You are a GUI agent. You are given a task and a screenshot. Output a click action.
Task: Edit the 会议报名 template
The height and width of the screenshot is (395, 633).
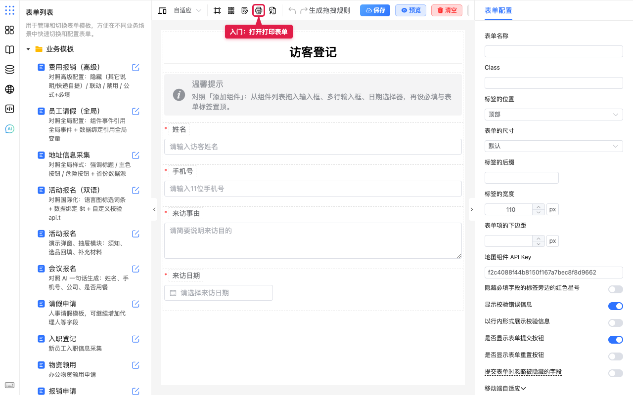[136, 269]
